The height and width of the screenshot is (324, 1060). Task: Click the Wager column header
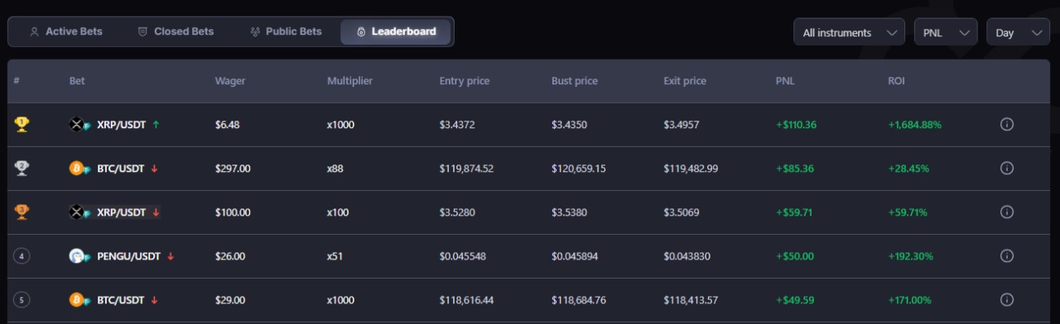230,81
